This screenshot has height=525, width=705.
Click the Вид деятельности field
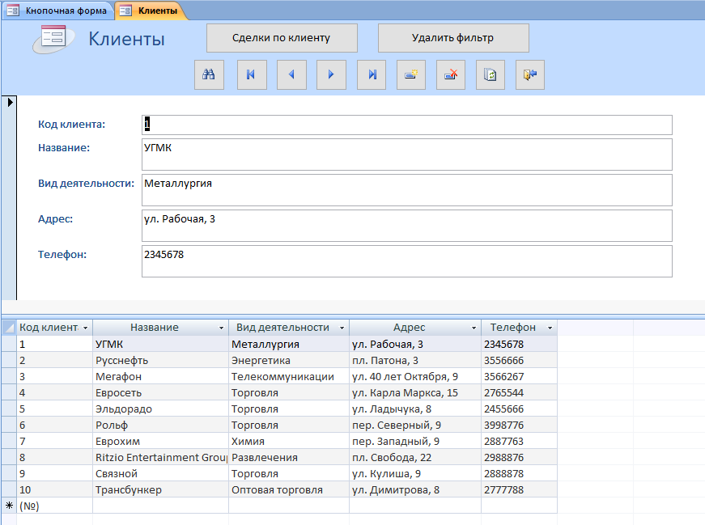tap(407, 189)
